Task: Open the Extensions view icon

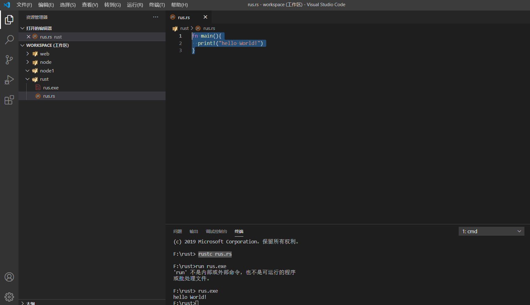Action: [9, 100]
